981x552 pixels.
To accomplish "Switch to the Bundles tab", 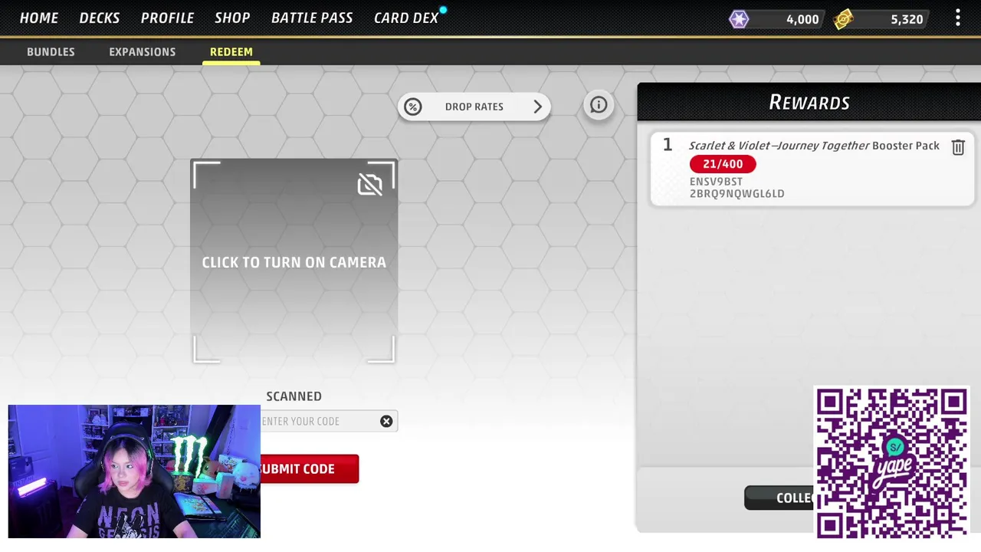I will pos(51,51).
